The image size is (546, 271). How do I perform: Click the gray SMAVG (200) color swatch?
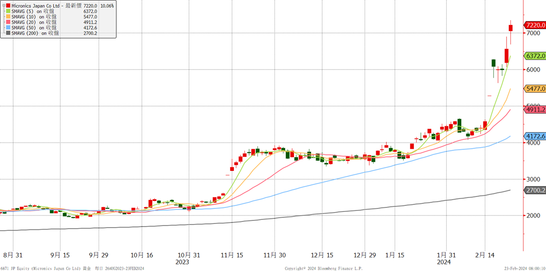tap(9, 33)
